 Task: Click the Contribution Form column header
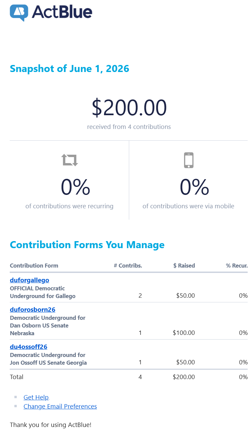tap(34, 266)
